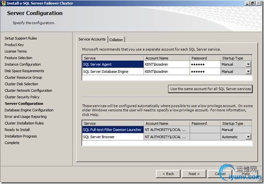Go to Error and Usage Reporting step
This screenshot has height=184, width=264.
[26, 116]
